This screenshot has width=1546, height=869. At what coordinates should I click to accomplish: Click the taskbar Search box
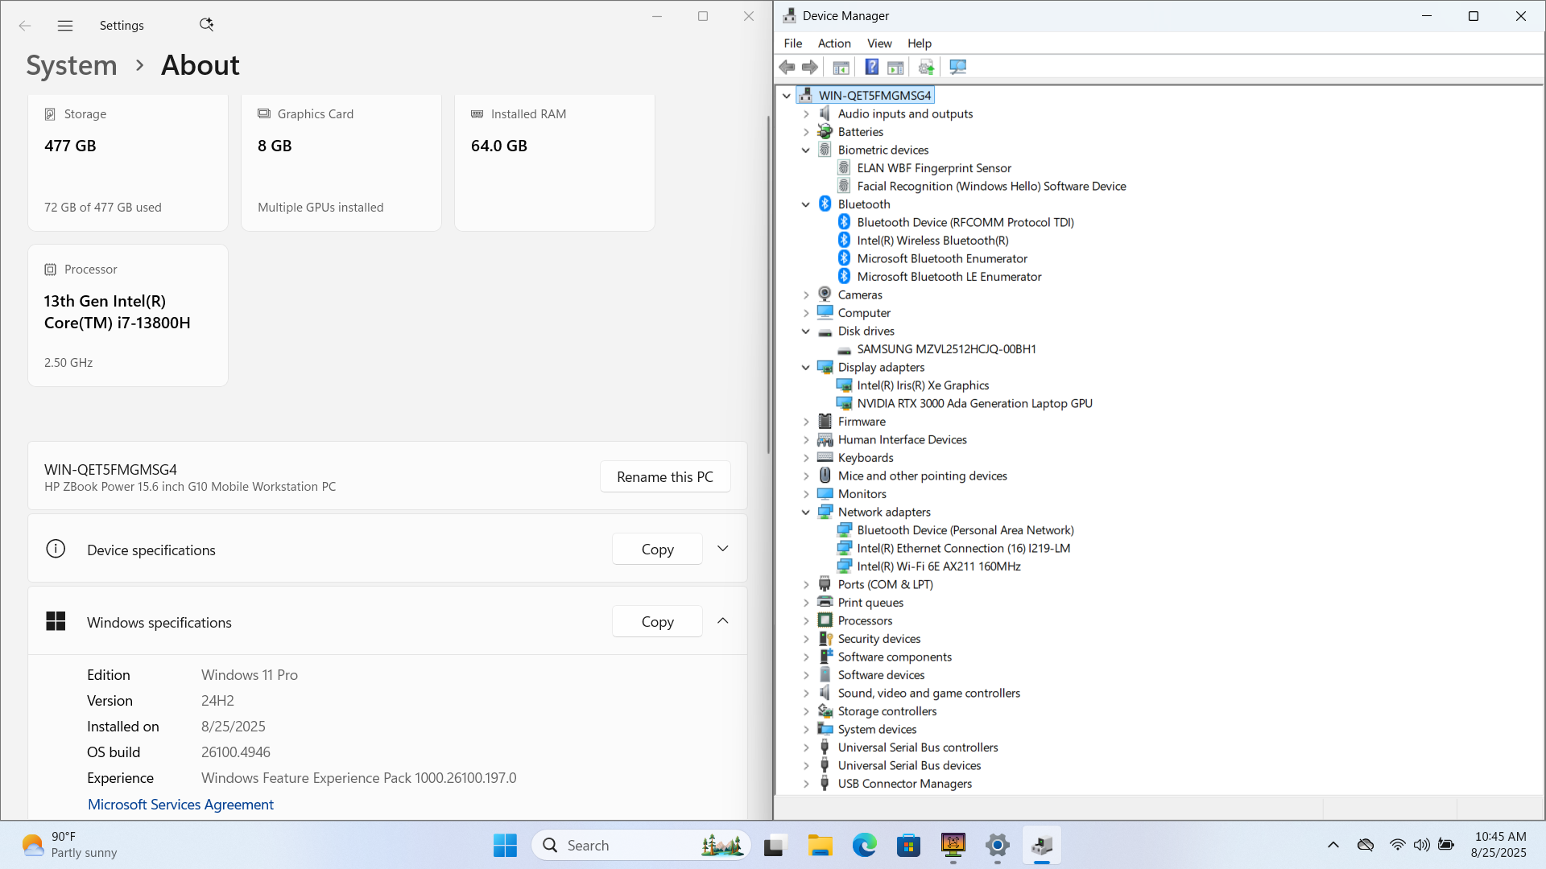point(641,845)
